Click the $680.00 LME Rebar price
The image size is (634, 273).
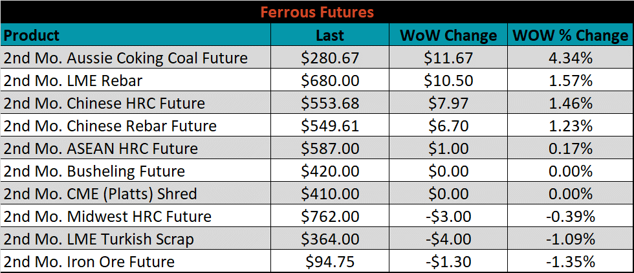coord(330,80)
